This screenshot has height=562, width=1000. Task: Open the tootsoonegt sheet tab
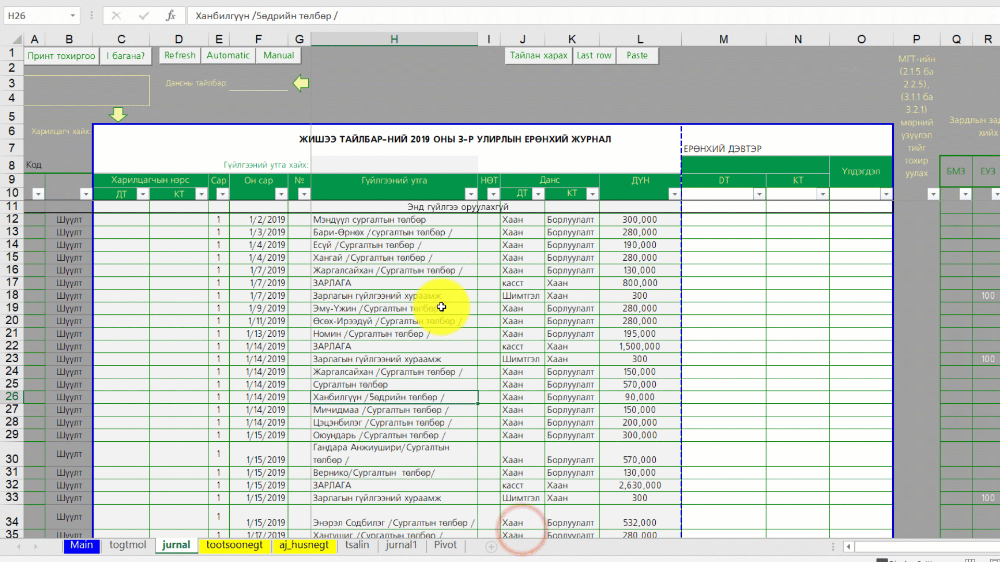coord(234,545)
